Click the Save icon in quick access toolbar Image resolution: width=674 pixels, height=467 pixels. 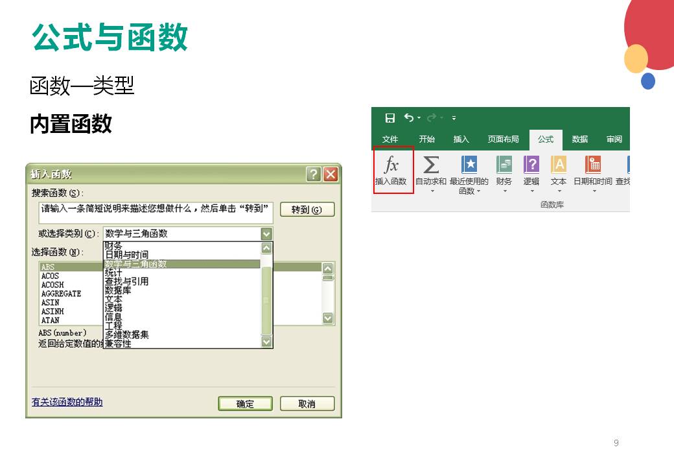click(x=390, y=118)
